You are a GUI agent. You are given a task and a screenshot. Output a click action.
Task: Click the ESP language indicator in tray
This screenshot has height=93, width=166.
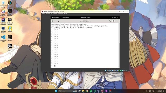(150, 91)
